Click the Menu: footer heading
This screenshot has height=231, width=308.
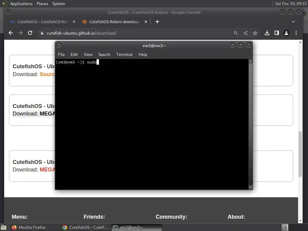[20, 217]
